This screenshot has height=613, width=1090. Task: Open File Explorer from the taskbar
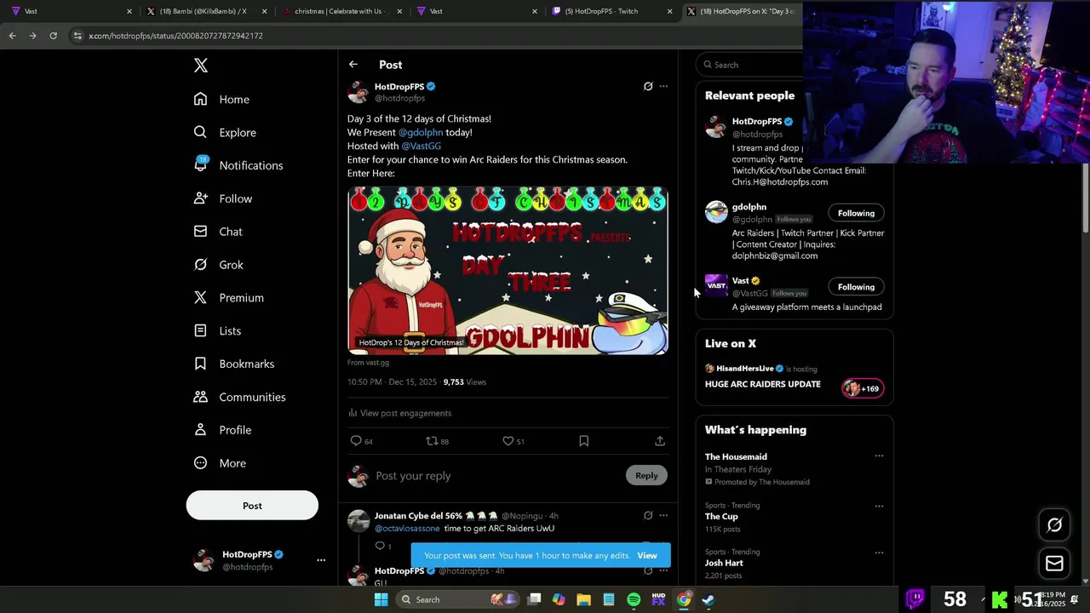click(x=583, y=599)
